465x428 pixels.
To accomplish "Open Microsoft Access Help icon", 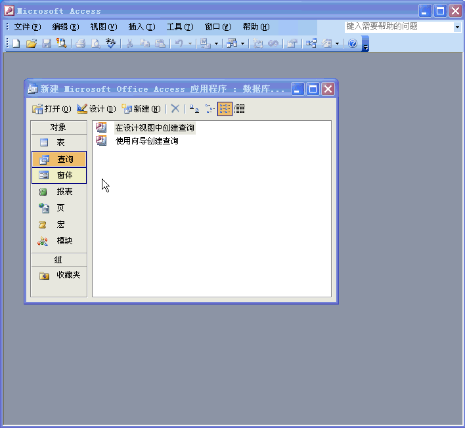I will click(x=353, y=43).
